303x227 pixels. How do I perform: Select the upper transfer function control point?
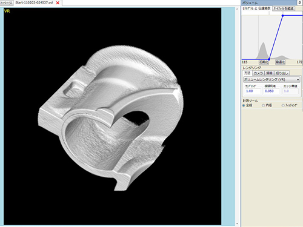tap(282, 16)
